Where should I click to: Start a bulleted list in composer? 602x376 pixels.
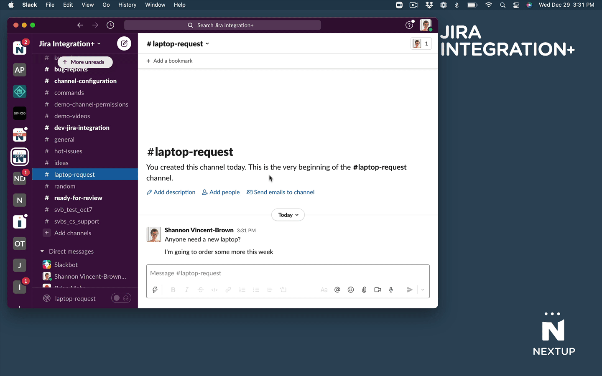[256, 290]
